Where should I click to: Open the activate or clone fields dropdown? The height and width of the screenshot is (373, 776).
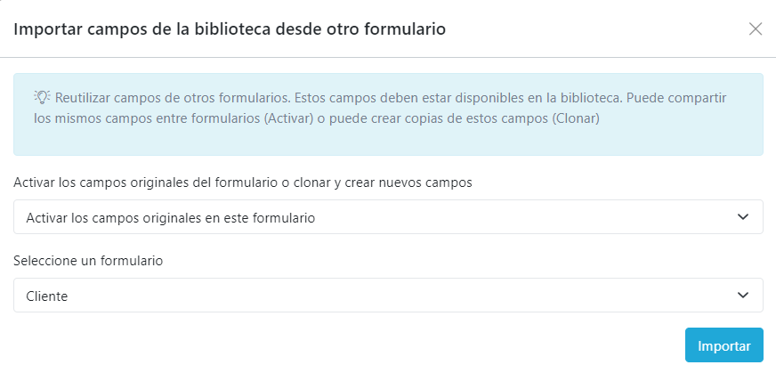[388, 217]
